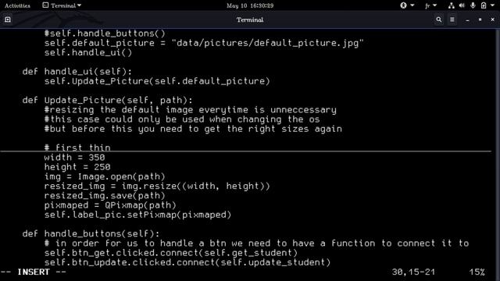Click the battery status icon

point(484,5)
